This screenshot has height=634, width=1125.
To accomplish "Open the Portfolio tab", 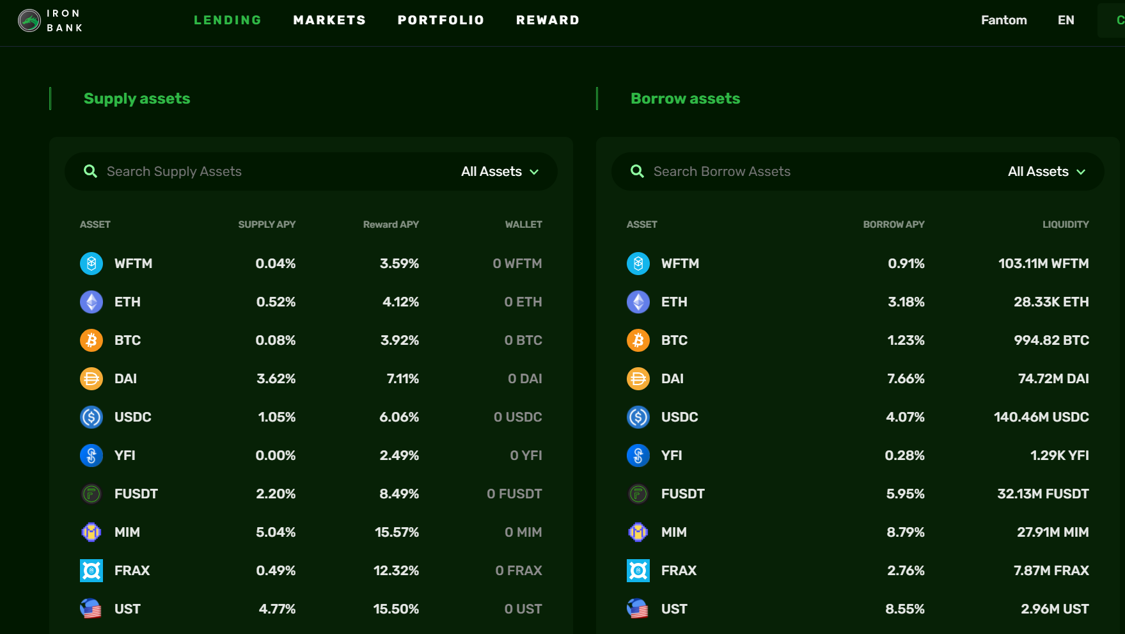I will pos(441,20).
